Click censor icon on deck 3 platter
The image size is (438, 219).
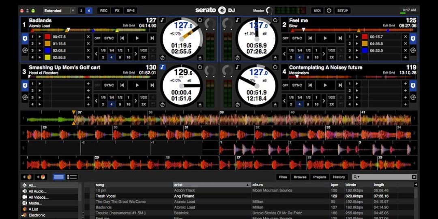(x=162, y=105)
